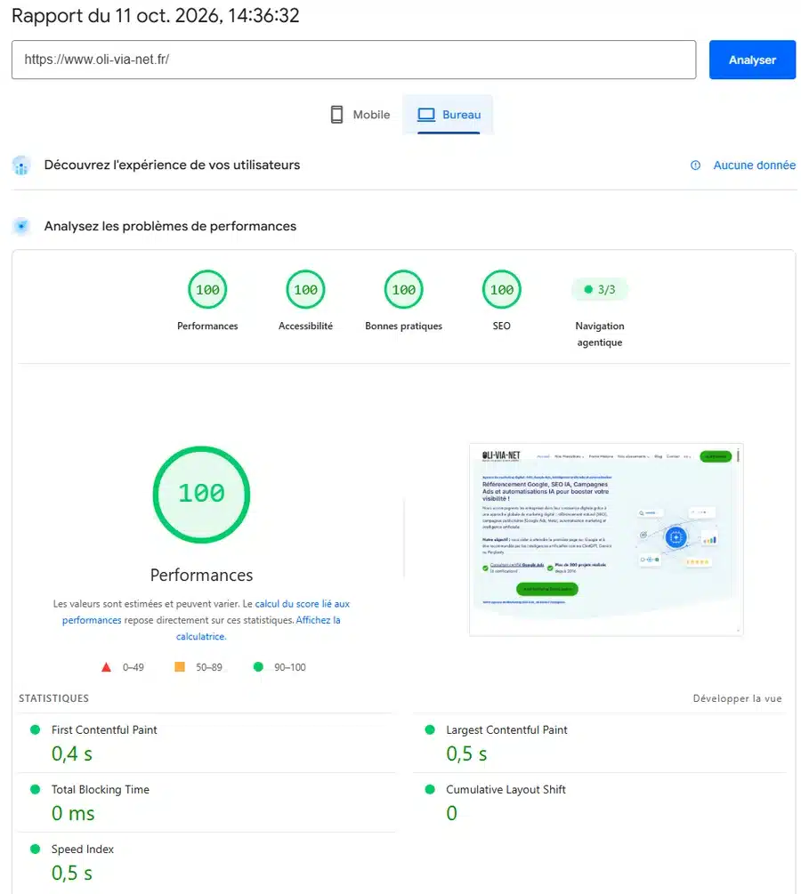The width and height of the screenshot is (801, 894).
Task: Click the mobile phone icon
Action: 336,115
